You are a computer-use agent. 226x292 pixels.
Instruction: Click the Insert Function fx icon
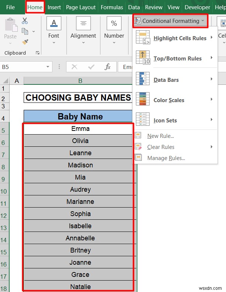107,67
